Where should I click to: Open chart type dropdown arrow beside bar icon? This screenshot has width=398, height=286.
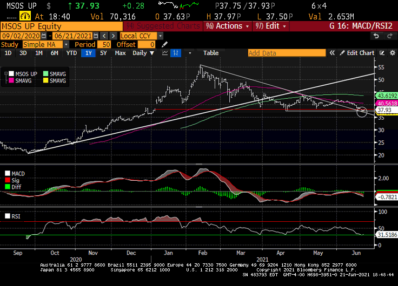190,53
